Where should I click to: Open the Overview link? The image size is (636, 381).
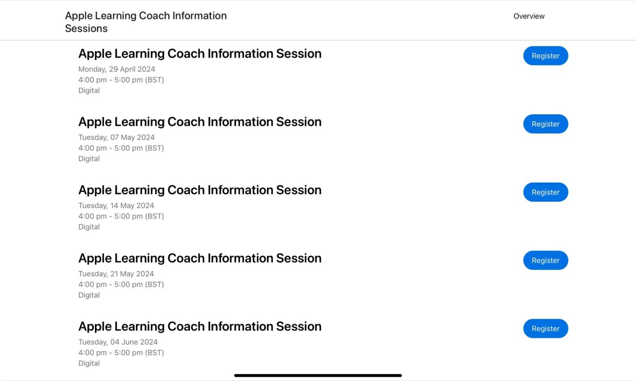pyautogui.click(x=528, y=16)
